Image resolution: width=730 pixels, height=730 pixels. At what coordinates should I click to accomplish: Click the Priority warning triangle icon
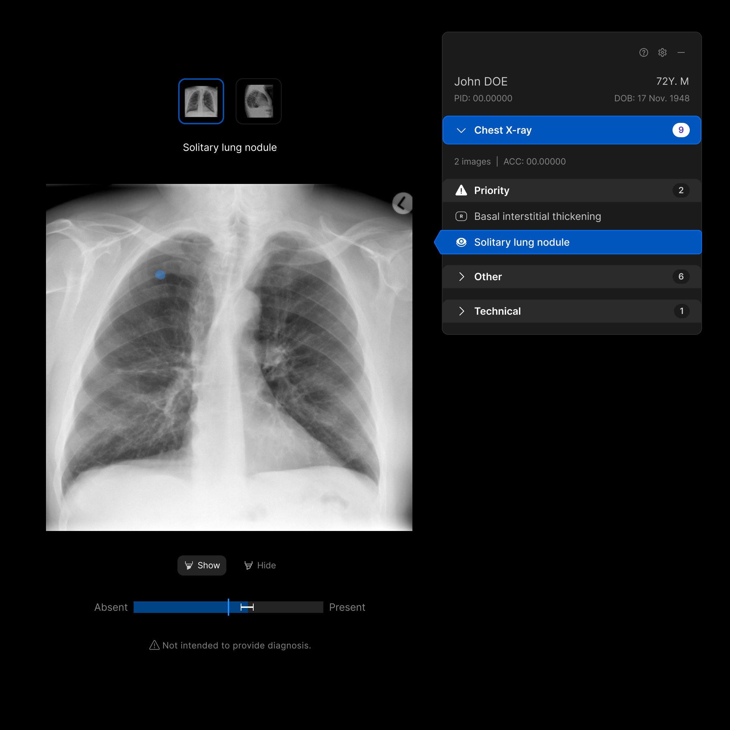pos(461,190)
